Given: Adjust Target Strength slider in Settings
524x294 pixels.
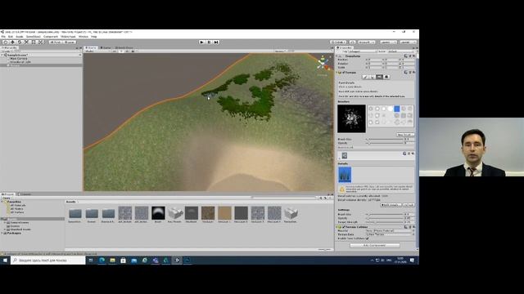Looking at the screenshot, I should coord(385,221).
